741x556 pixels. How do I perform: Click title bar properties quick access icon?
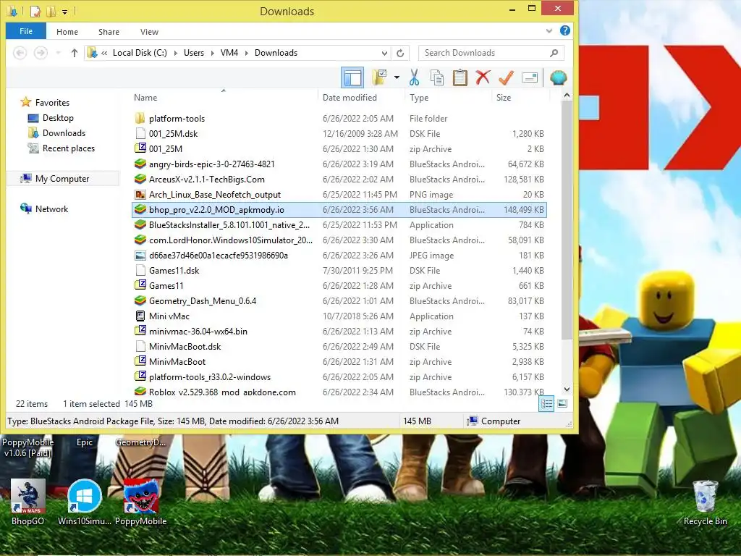point(35,10)
